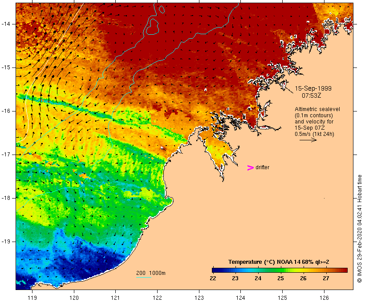Click the dark blue end of colorbar
Image resolution: width=365 pixels, height=302 pixels.
point(215,270)
